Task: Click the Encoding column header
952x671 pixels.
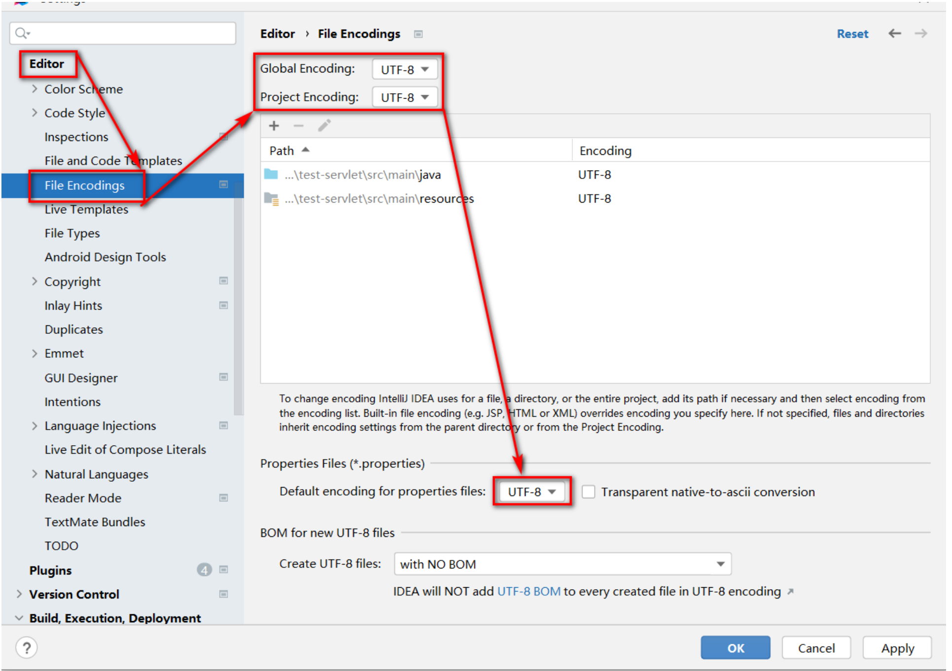Action: [751, 150]
